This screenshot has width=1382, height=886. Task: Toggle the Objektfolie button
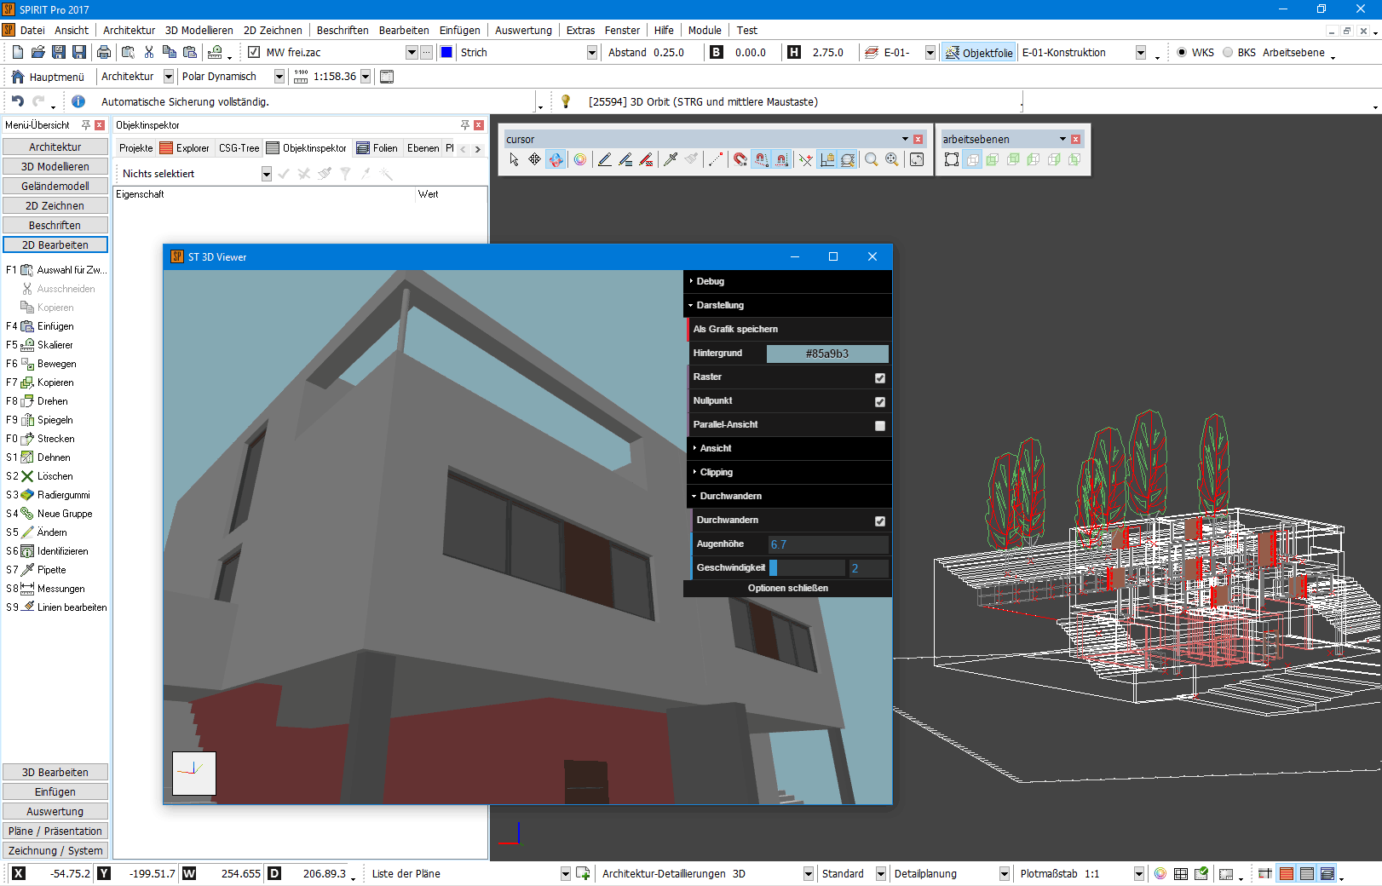coord(979,53)
